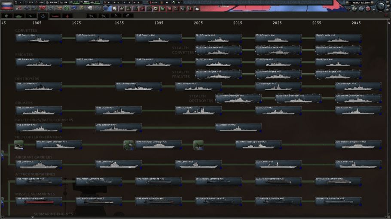Screen dimensions: 391x219
Task: Open the red aircraft research tab
Action: (55, 16)
